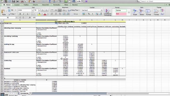Open the Fill Color dropdown arrow
Viewport: 170px width, 96px height.
(x=42, y=14)
